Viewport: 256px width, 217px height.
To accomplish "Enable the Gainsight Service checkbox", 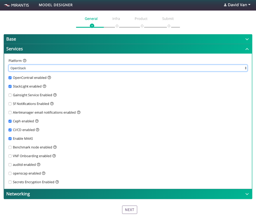I will tap(10, 95).
